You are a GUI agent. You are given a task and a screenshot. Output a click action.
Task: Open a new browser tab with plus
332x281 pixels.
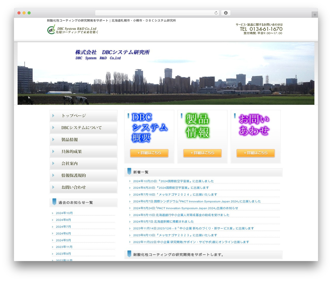pos(315,15)
